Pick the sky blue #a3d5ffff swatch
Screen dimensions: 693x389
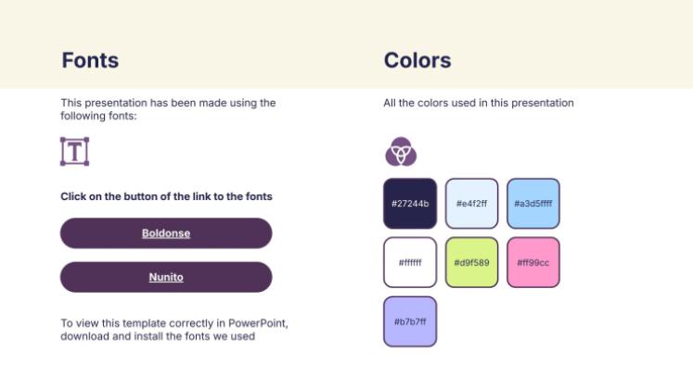tap(533, 204)
